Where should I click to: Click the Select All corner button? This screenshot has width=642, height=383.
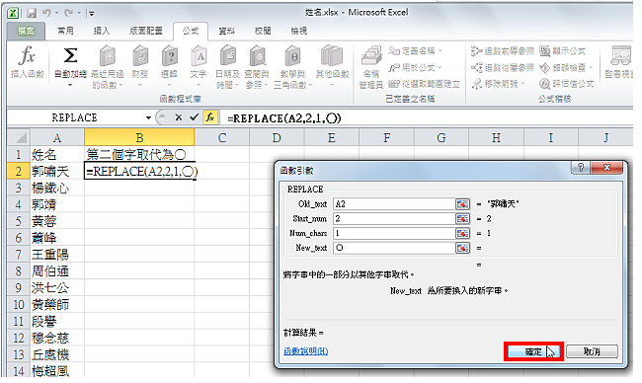[19, 137]
